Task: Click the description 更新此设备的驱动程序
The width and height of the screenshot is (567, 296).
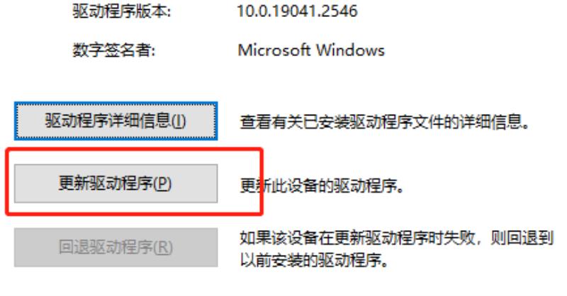Action: pyautogui.click(x=322, y=186)
